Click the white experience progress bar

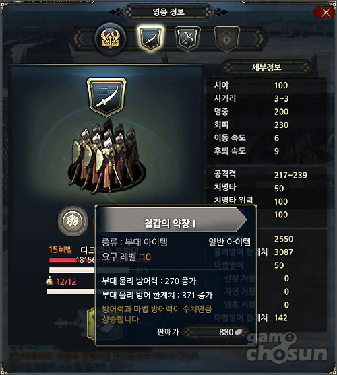72,270
